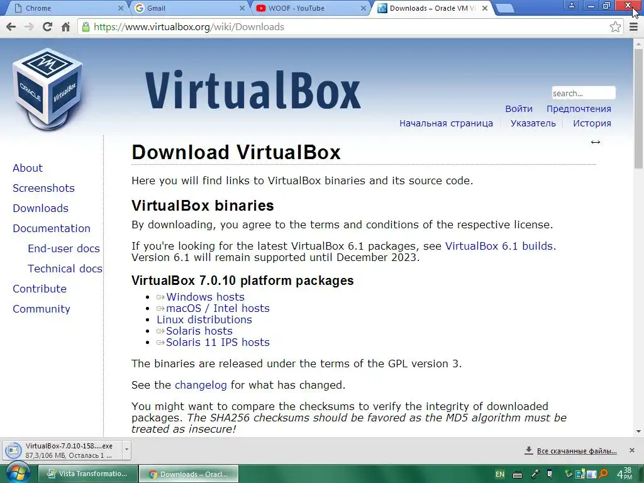The height and width of the screenshot is (483, 644).
Task: Close the Gmail tab
Action: (242, 8)
